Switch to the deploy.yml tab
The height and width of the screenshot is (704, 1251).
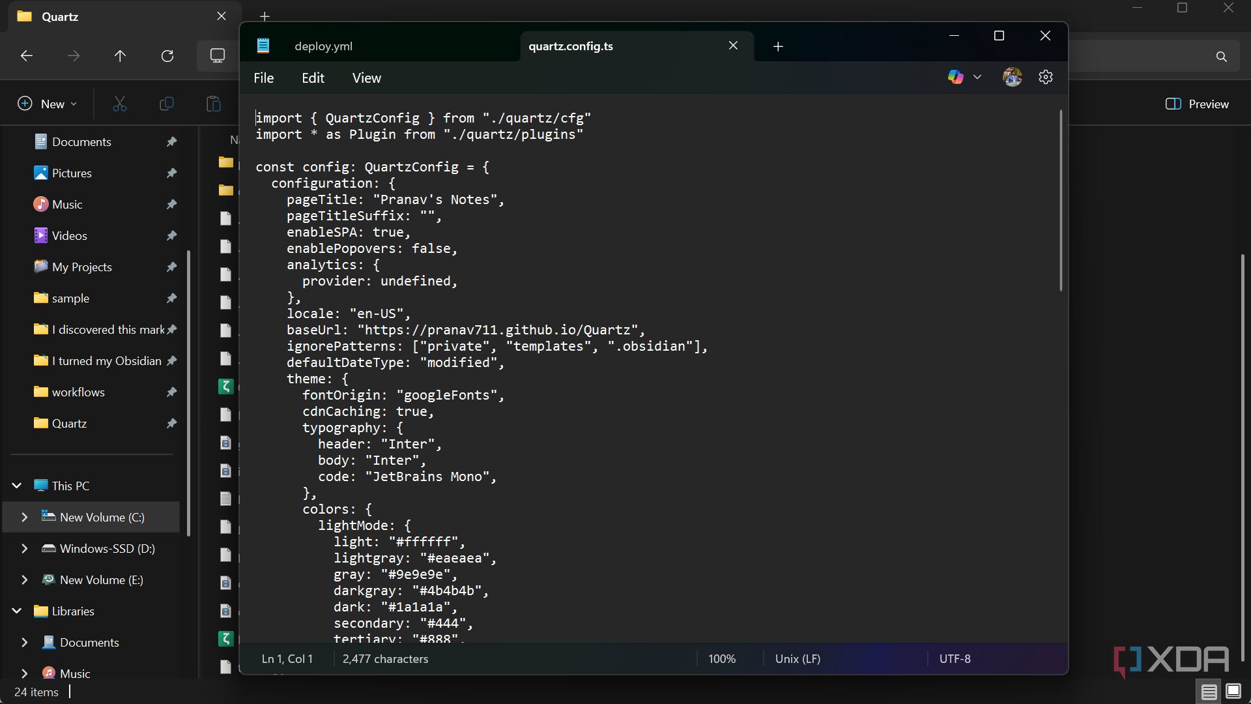(323, 46)
